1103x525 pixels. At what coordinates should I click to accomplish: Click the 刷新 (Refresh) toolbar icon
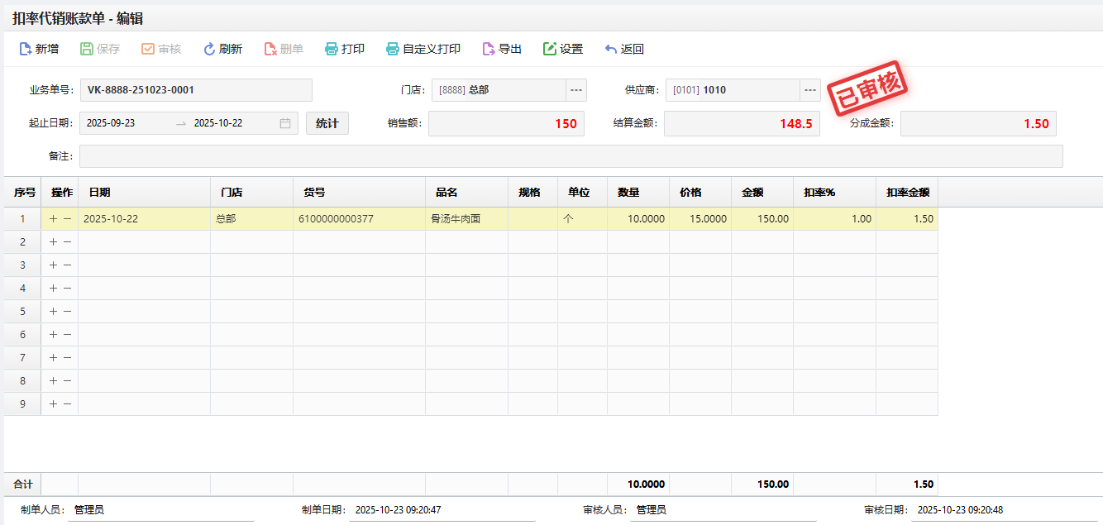(x=210, y=49)
